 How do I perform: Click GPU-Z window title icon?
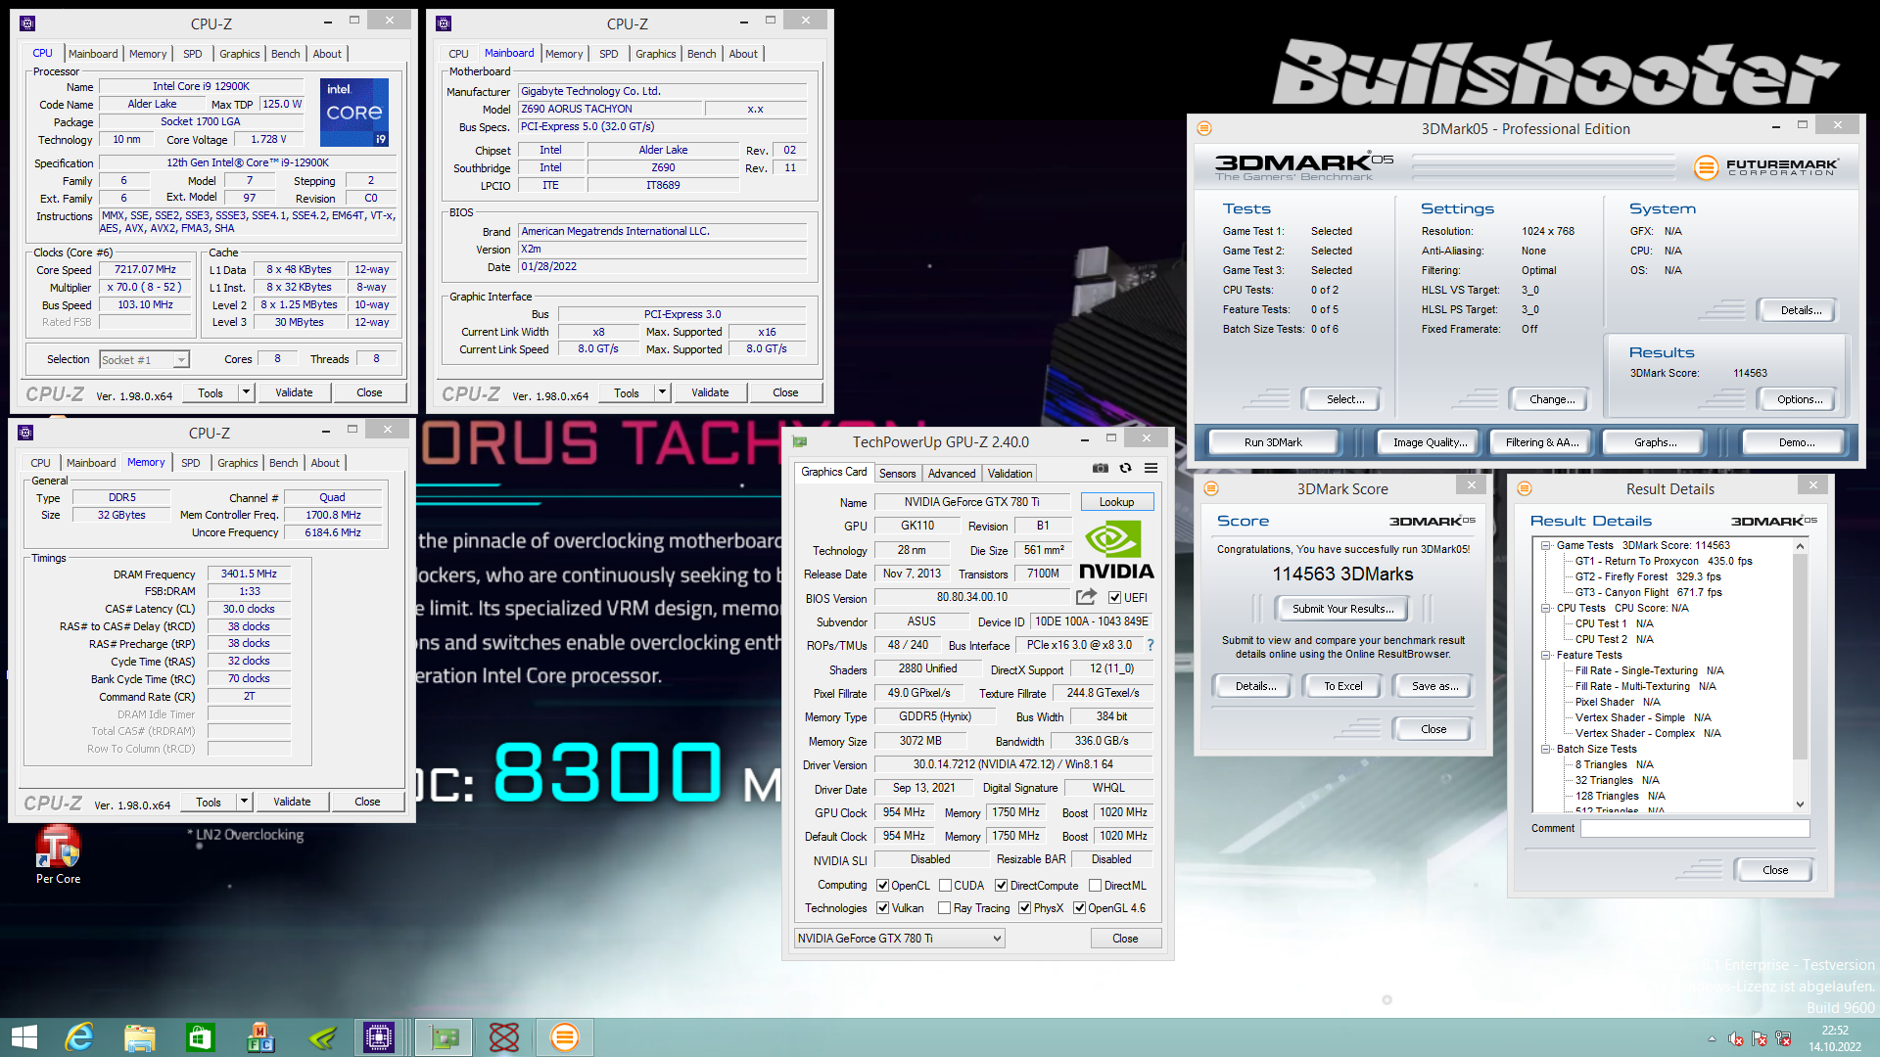[x=800, y=442]
